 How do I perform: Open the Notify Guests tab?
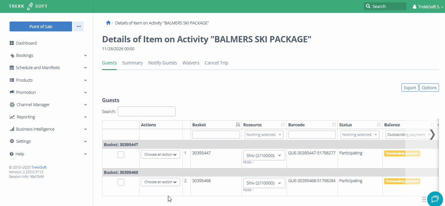click(x=162, y=63)
